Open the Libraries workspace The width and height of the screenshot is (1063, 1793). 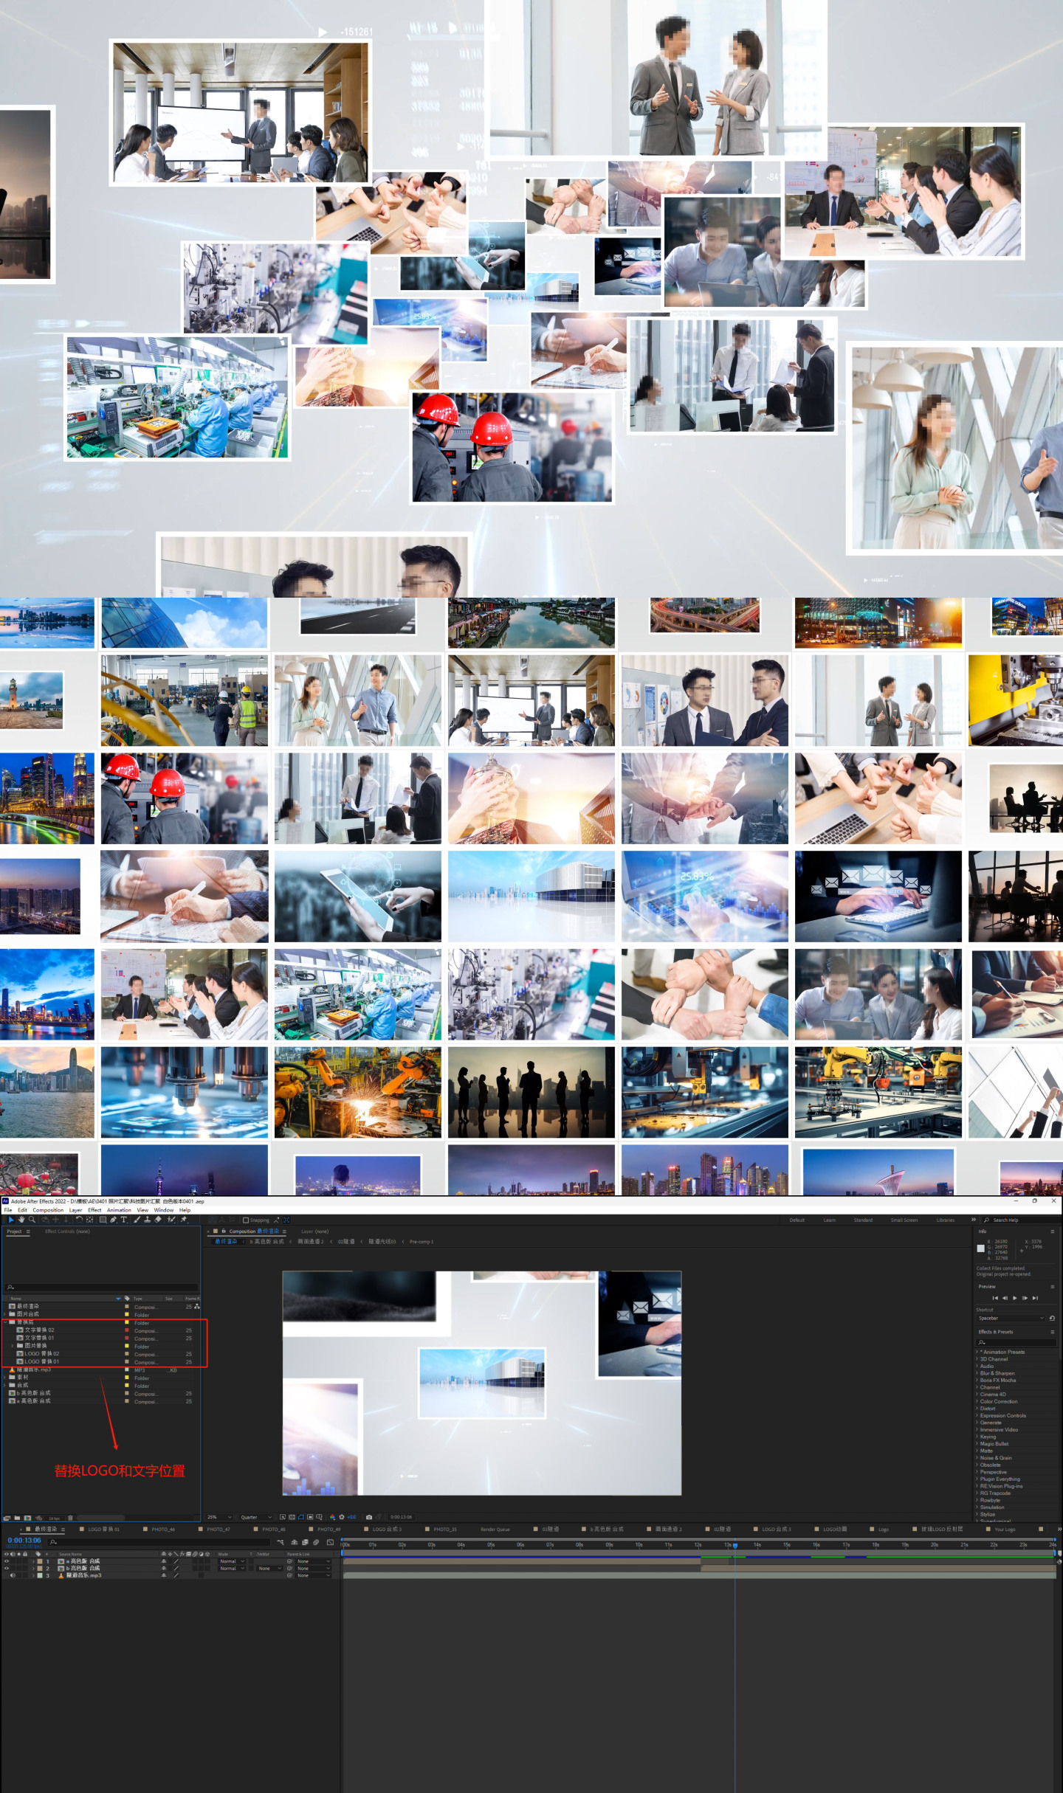coord(946,1220)
